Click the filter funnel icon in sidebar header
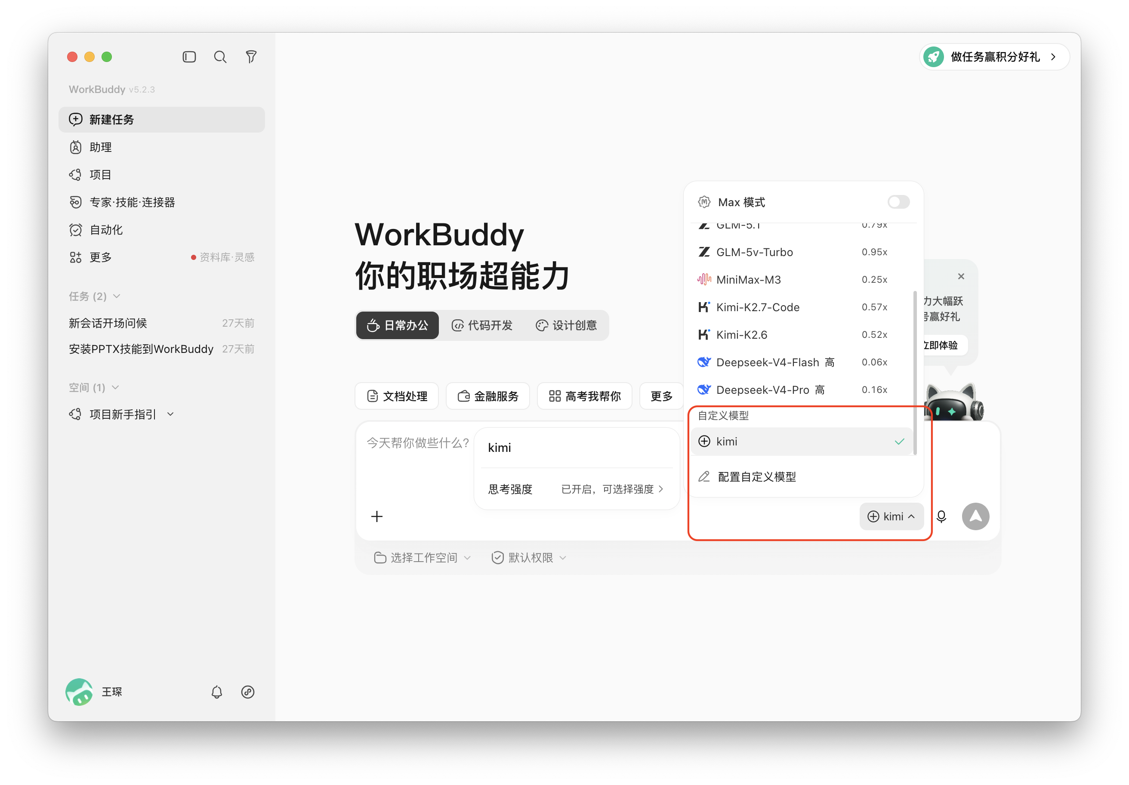 (x=251, y=57)
